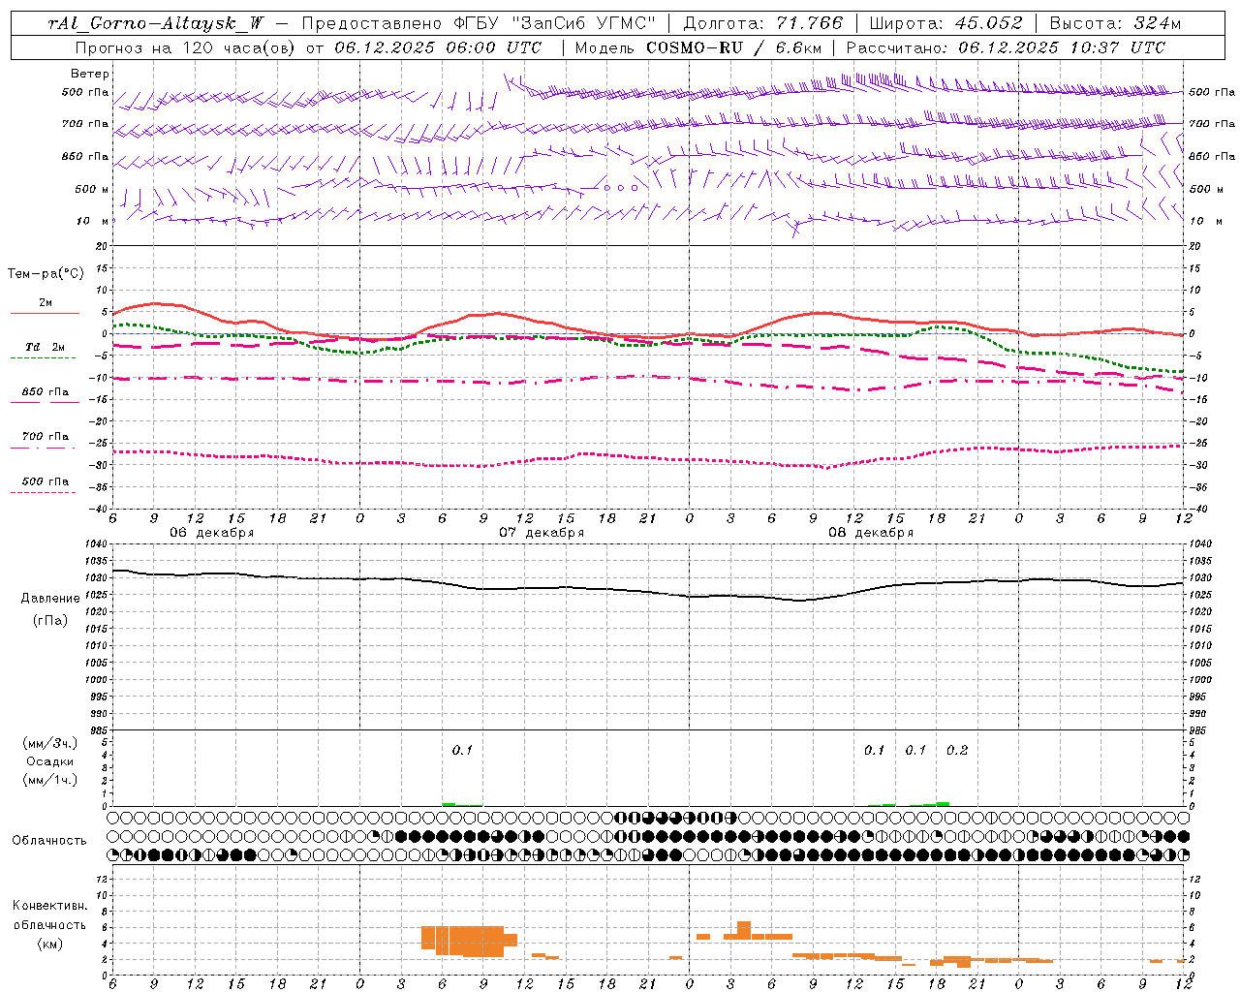Click the 850 гПа temperature legend entry
The width and height of the screenshot is (1240, 992).
(45, 396)
